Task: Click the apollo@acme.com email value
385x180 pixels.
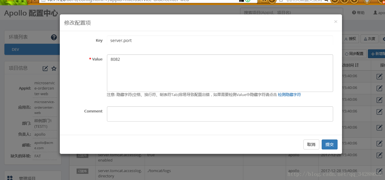Action: click(44, 145)
